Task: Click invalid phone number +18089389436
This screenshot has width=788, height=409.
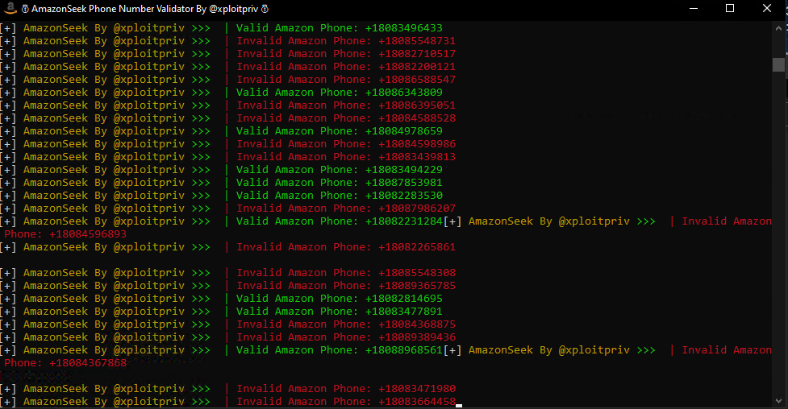Action: click(416, 337)
